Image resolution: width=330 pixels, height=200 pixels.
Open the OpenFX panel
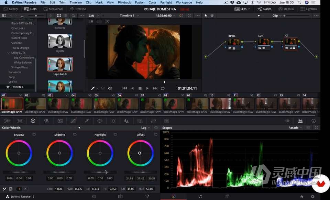tap(286, 9)
